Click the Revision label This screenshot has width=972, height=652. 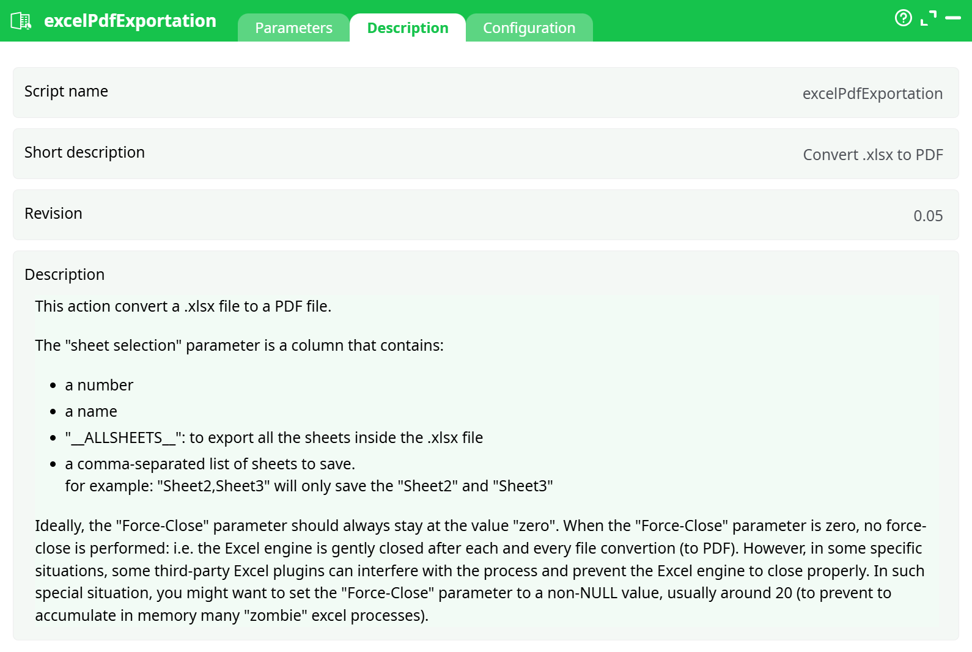click(53, 214)
